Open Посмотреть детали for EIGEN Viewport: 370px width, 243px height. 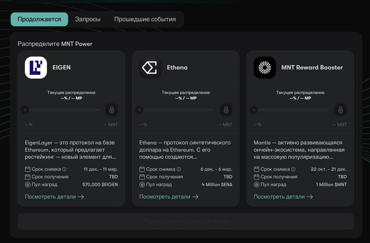click(54, 197)
